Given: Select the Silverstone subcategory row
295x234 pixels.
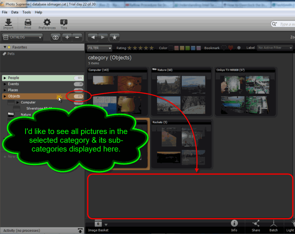Looking at the screenshot, I should pos(39,108).
